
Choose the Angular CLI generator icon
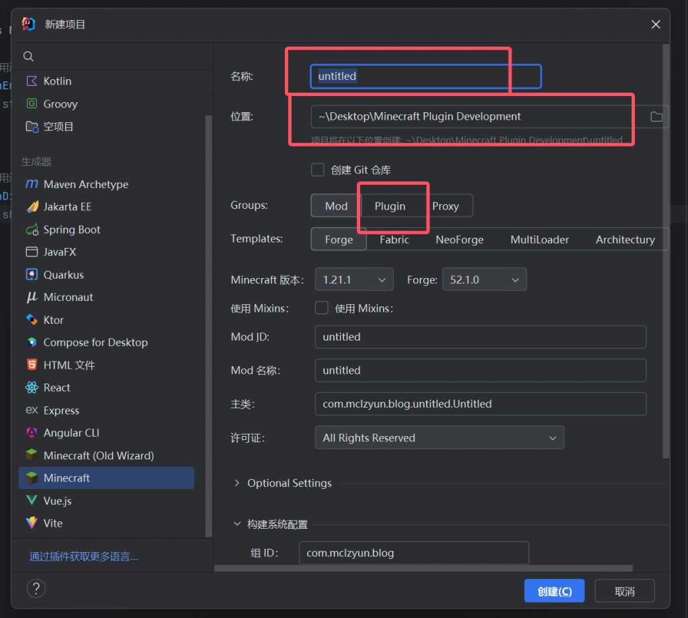tap(32, 433)
